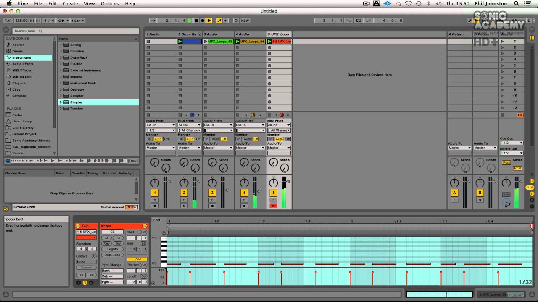Launch the clip in the 2 Drum Rack track
Image resolution: width=538 pixels, height=302 pixels.
180,42
